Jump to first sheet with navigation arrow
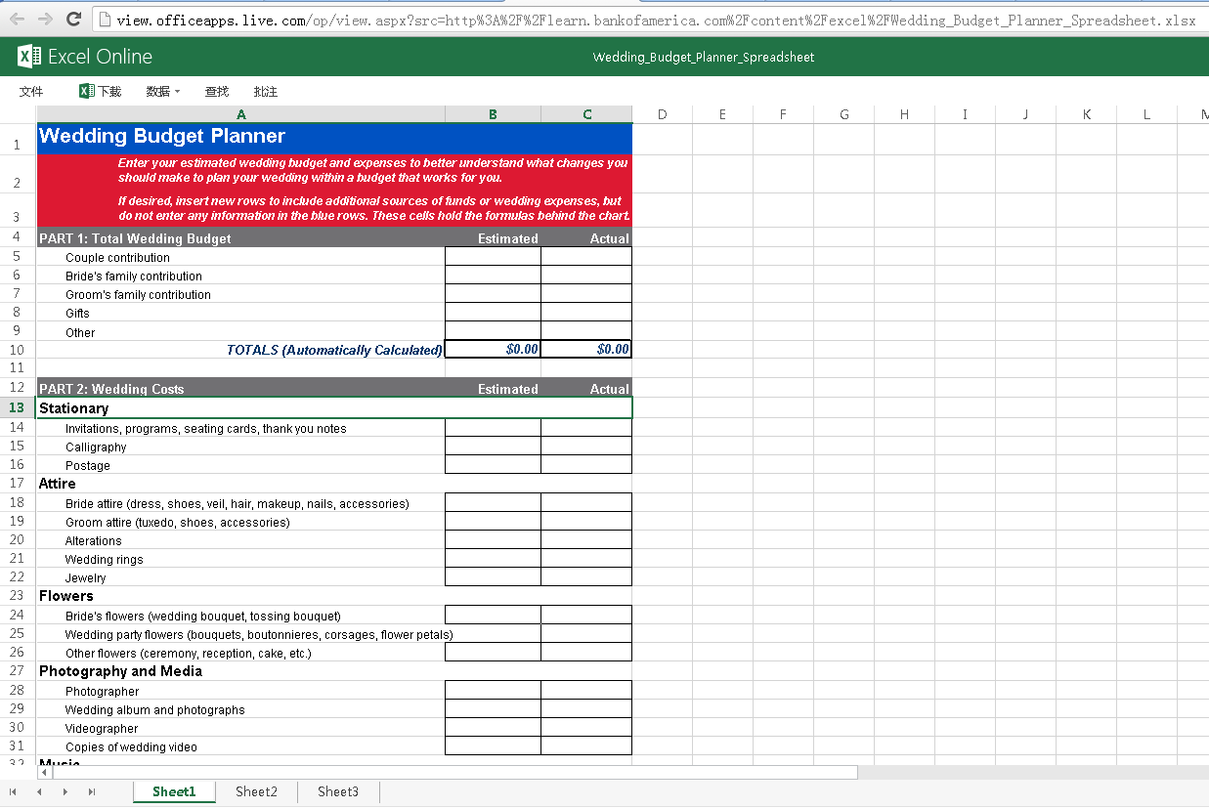The image size is (1209, 809). 14,791
